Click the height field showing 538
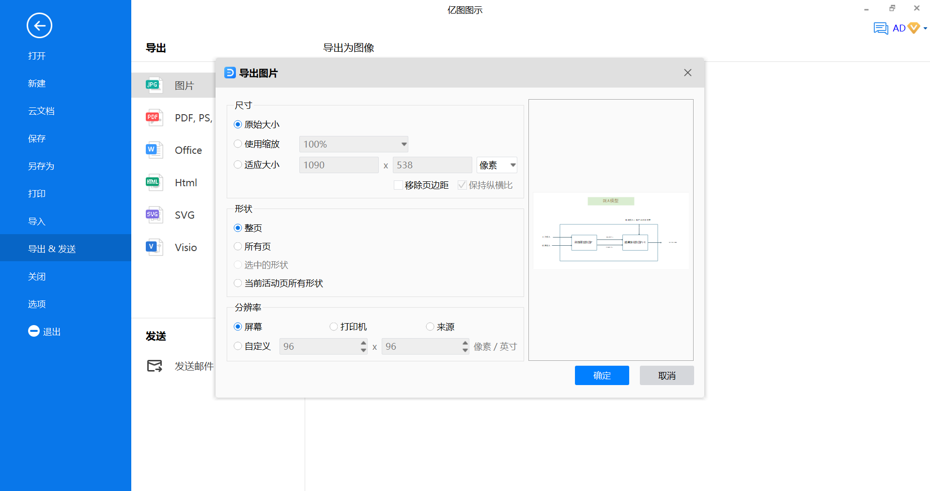The width and height of the screenshot is (930, 491). click(x=432, y=165)
